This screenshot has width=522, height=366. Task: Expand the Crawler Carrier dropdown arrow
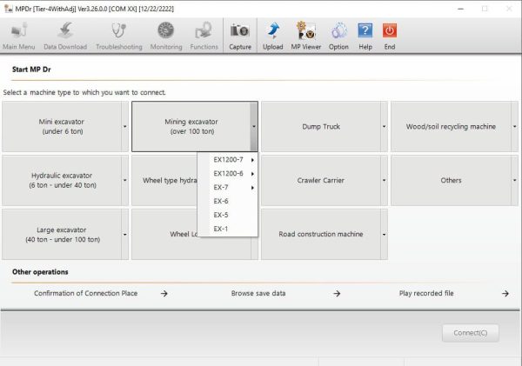tap(385, 180)
